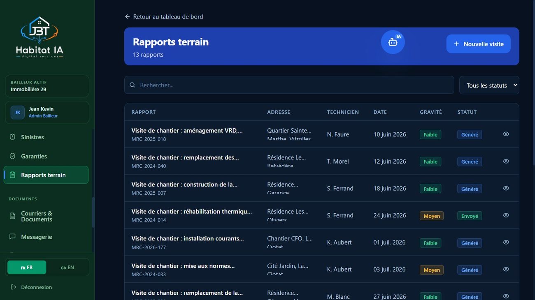Click the Sinistres shield icon
The height and width of the screenshot is (300, 535).
(x=12, y=137)
